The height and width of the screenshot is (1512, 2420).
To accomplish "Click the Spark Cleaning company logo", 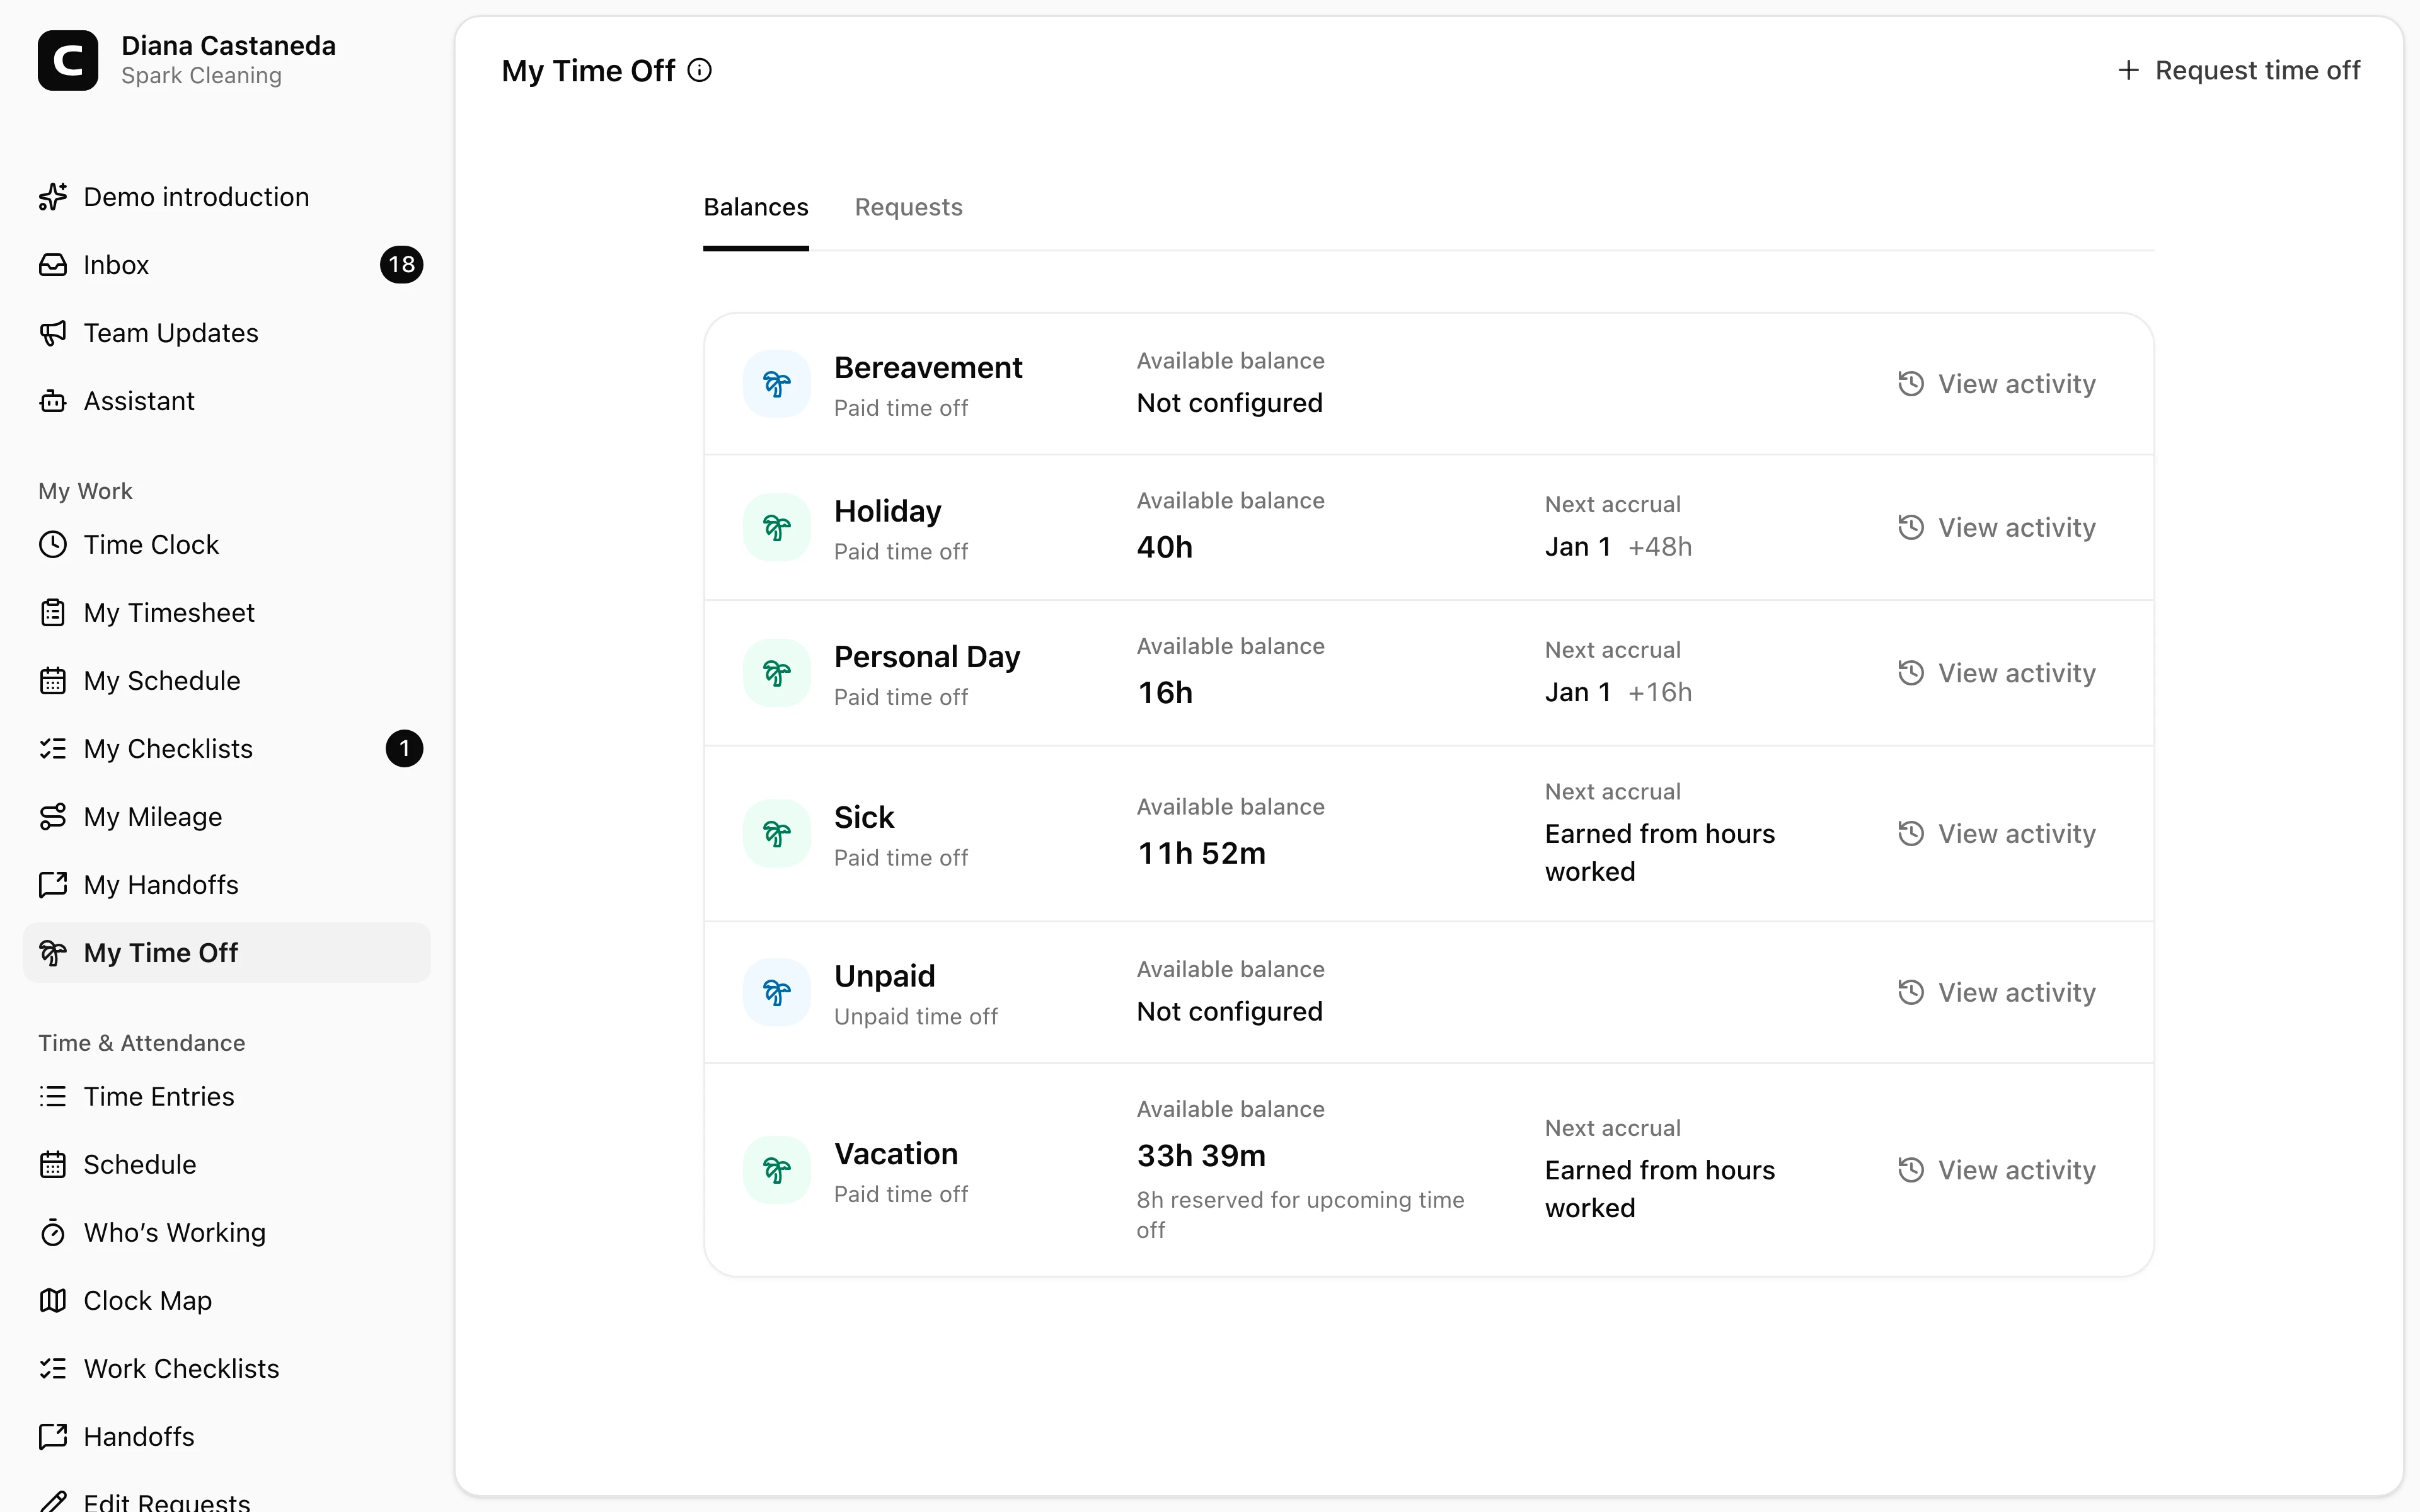I will pyautogui.click(x=68, y=60).
